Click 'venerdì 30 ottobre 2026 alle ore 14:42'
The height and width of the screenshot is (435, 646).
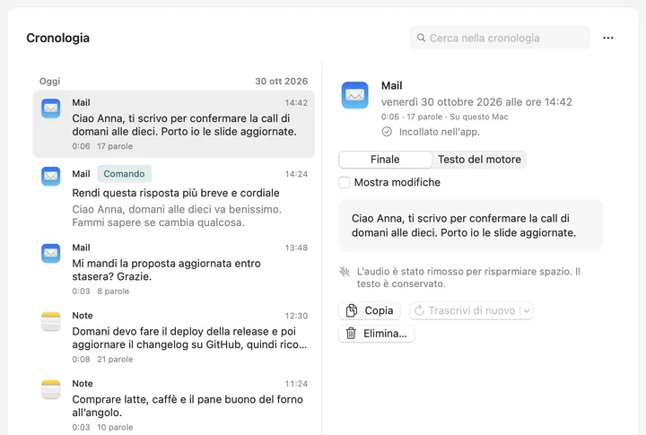(476, 101)
